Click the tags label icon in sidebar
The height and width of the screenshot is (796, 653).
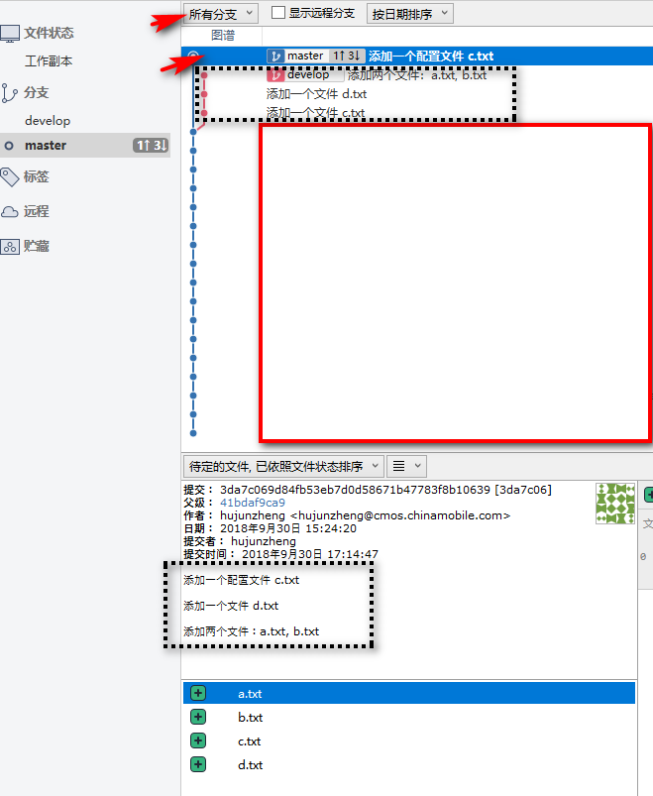[10, 177]
